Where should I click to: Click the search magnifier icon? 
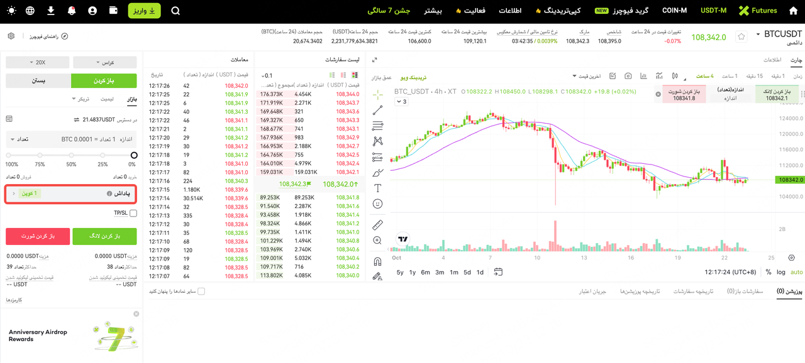point(175,11)
